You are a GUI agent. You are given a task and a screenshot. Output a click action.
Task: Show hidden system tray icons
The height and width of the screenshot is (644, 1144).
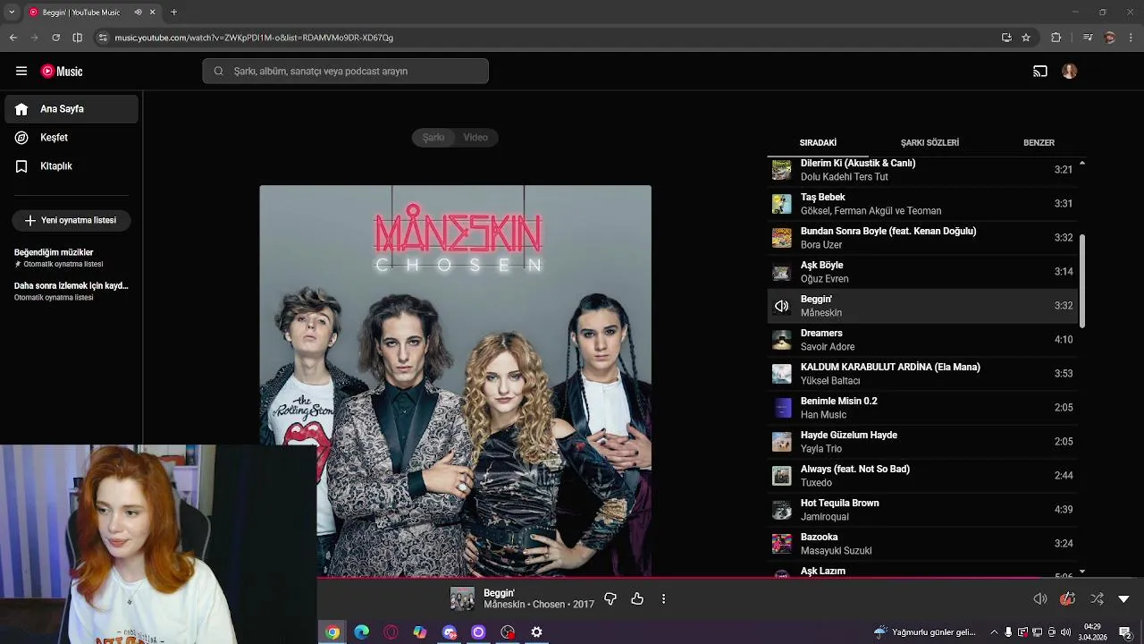994,632
